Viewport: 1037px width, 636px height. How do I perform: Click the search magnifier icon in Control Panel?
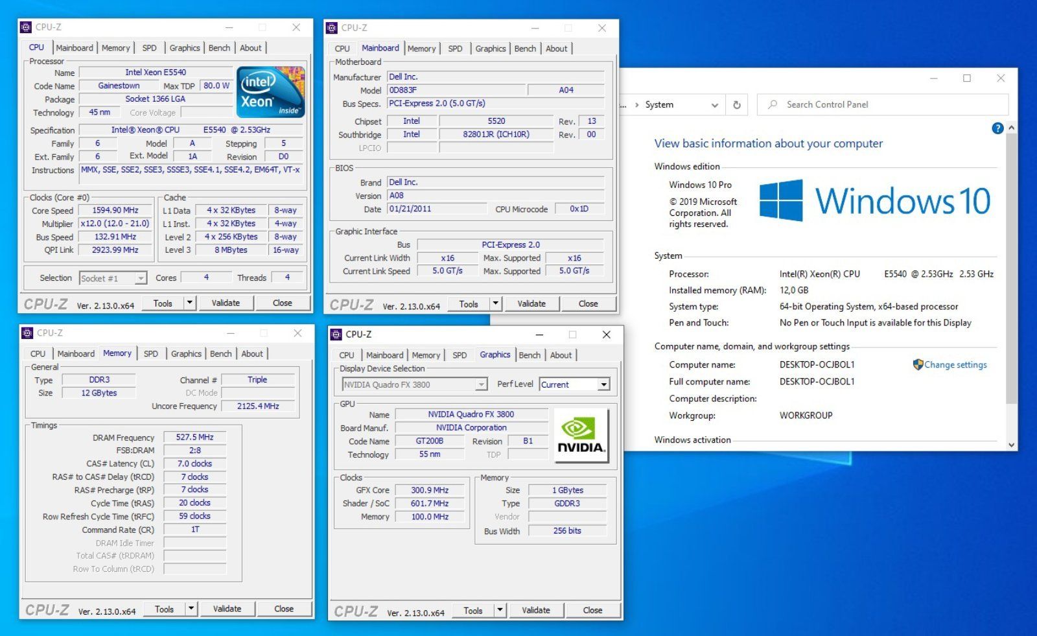773,104
